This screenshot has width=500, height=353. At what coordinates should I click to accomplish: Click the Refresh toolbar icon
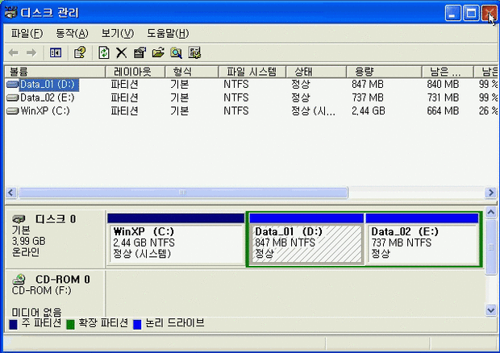(104, 52)
